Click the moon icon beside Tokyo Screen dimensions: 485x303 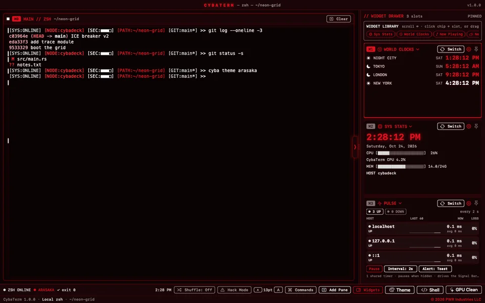click(368, 67)
